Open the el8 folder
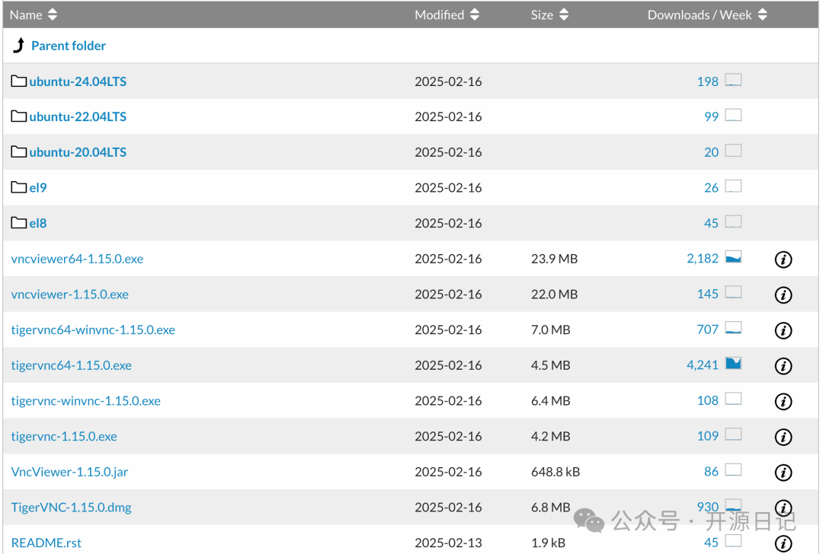This screenshot has width=823, height=554. [x=38, y=223]
